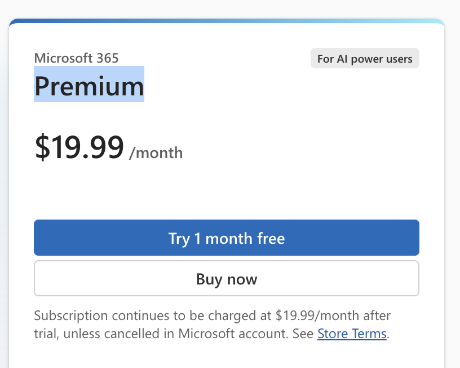The image size is (460, 368).
Task: Click the word unless in the disclaimer
Action: pyautogui.click(x=83, y=334)
